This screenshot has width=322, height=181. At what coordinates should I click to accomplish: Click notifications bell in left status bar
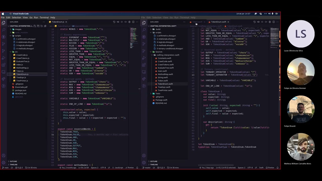pyautogui.click(x=137, y=168)
